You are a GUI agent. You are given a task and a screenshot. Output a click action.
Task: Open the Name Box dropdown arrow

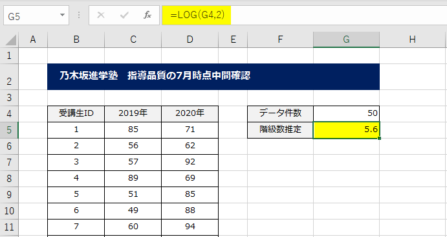click(62, 15)
